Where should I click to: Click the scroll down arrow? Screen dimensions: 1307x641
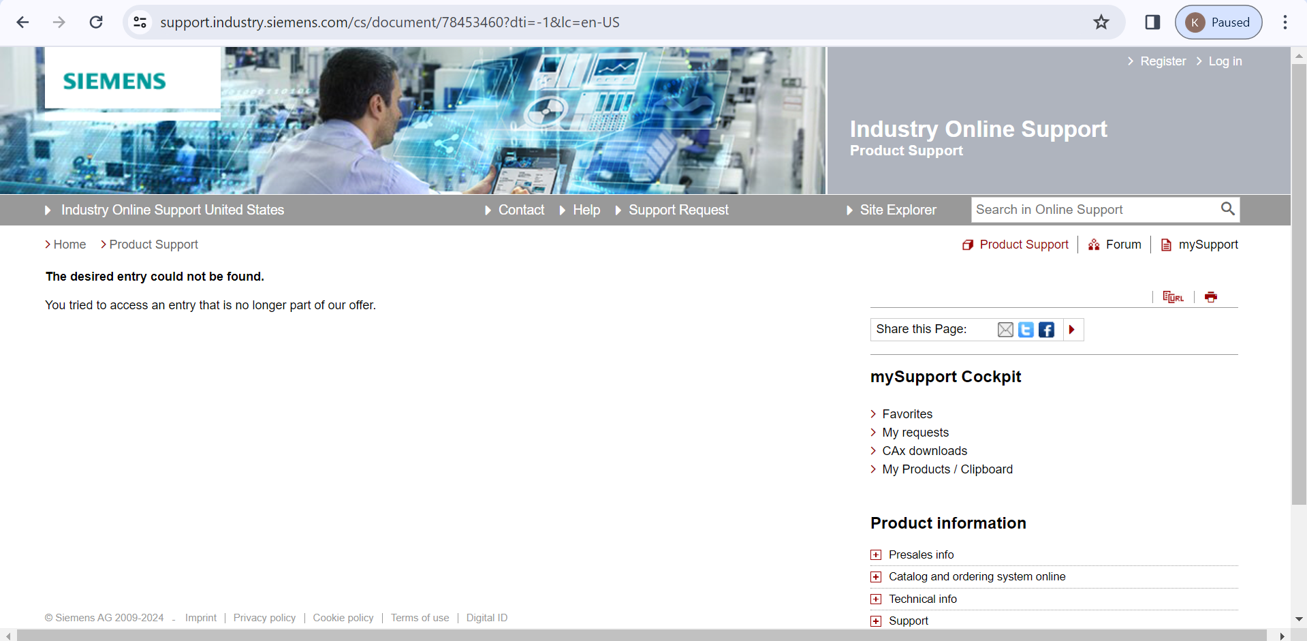pyautogui.click(x=1300, y=619)
